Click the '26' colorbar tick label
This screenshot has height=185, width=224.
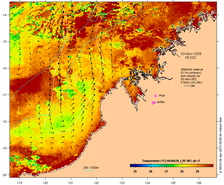click(x=151, y=171)
